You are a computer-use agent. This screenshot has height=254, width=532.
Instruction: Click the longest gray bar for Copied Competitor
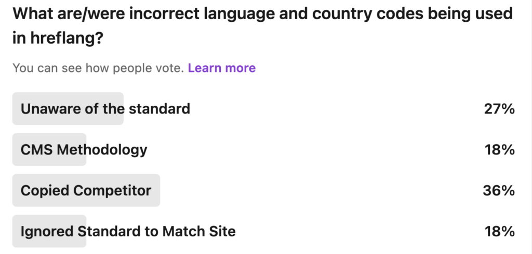click(86, 190)
